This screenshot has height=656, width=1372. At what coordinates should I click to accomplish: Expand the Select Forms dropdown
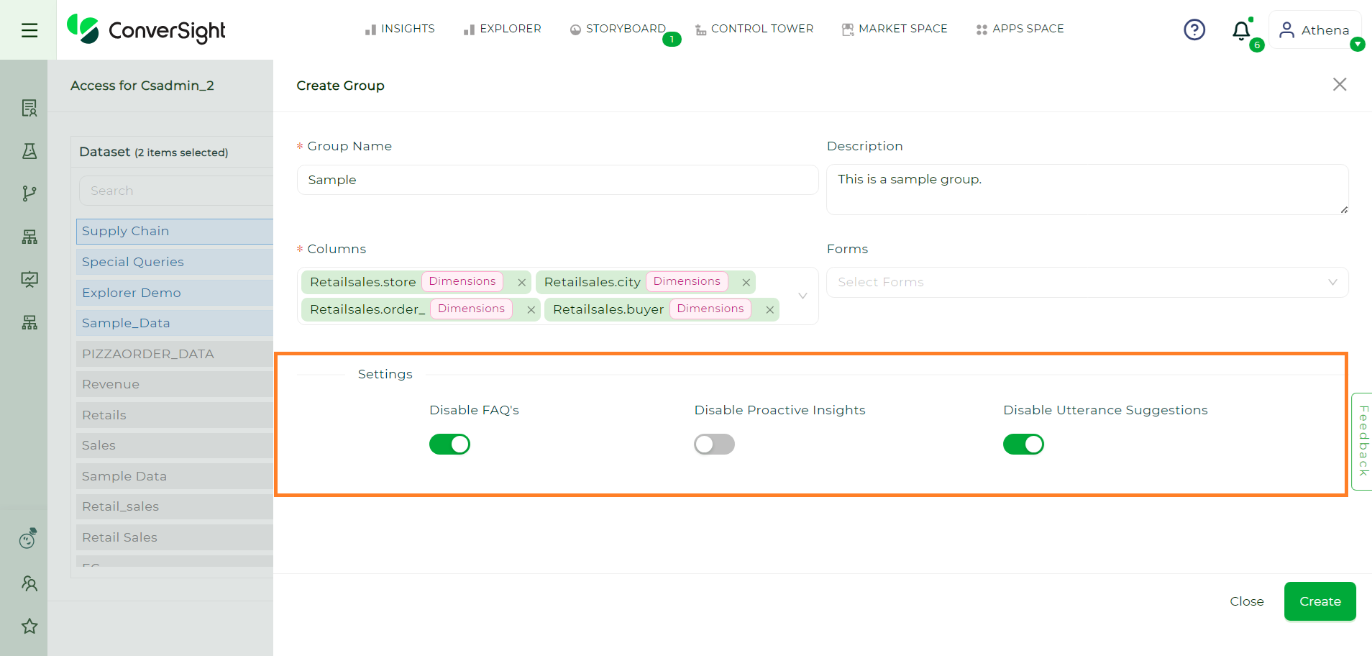(1087, 282)
